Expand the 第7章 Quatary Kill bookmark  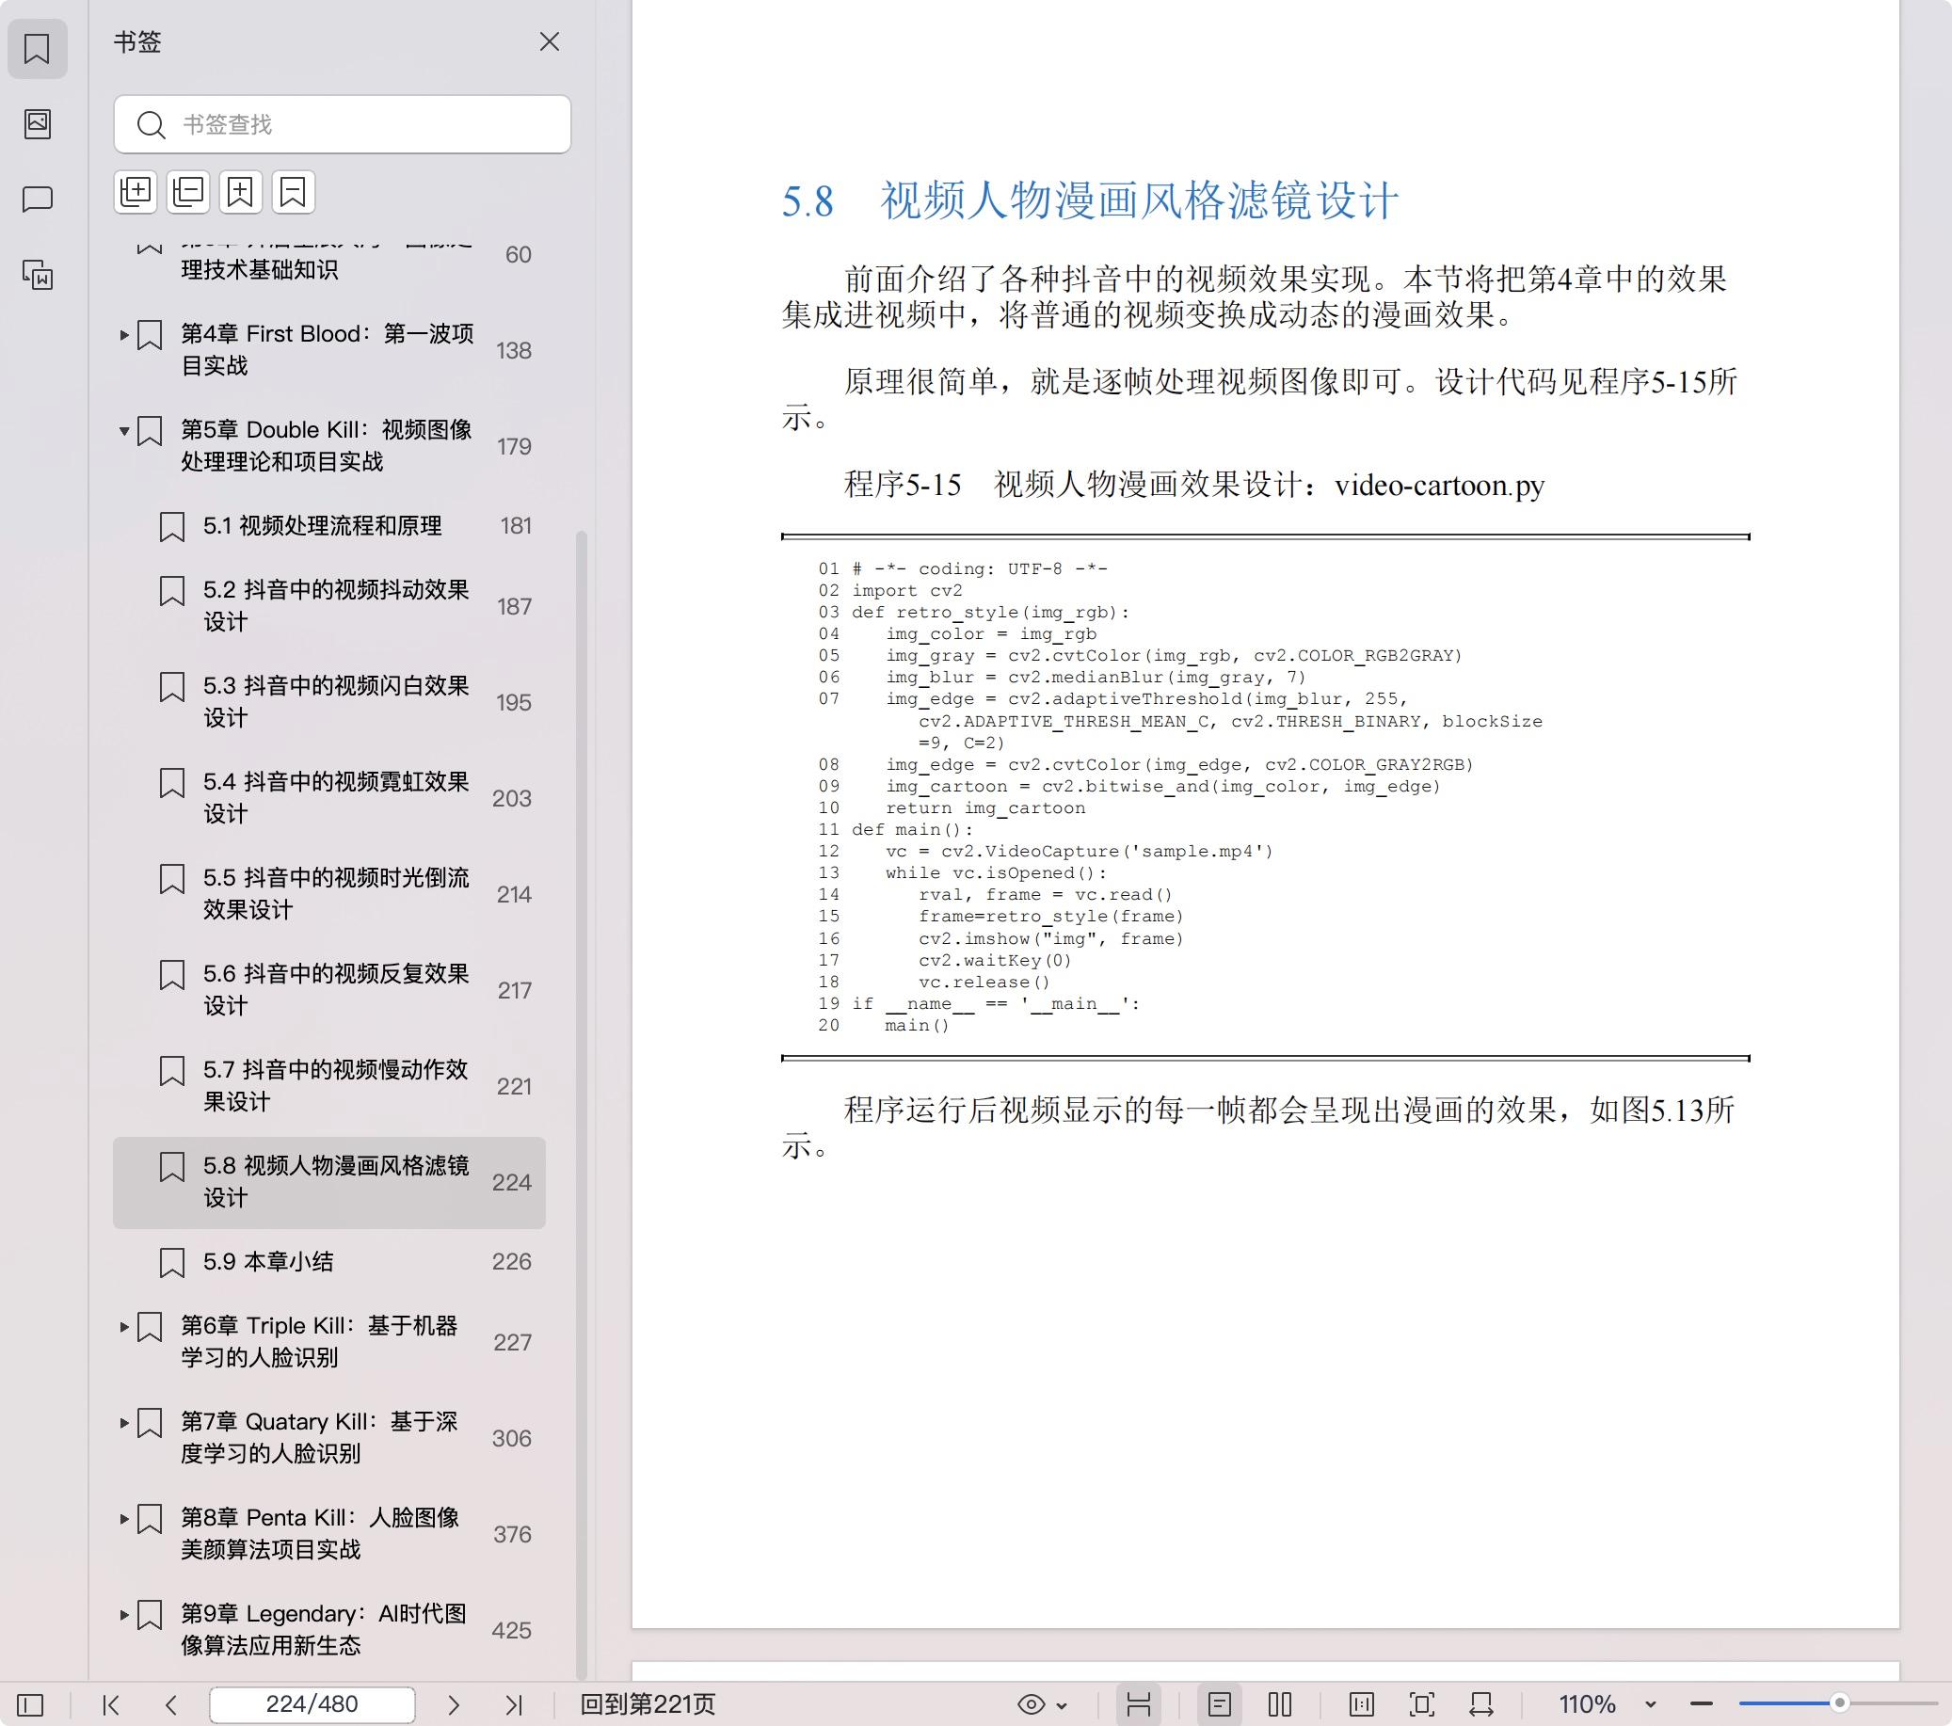[x=124, y=1422]
